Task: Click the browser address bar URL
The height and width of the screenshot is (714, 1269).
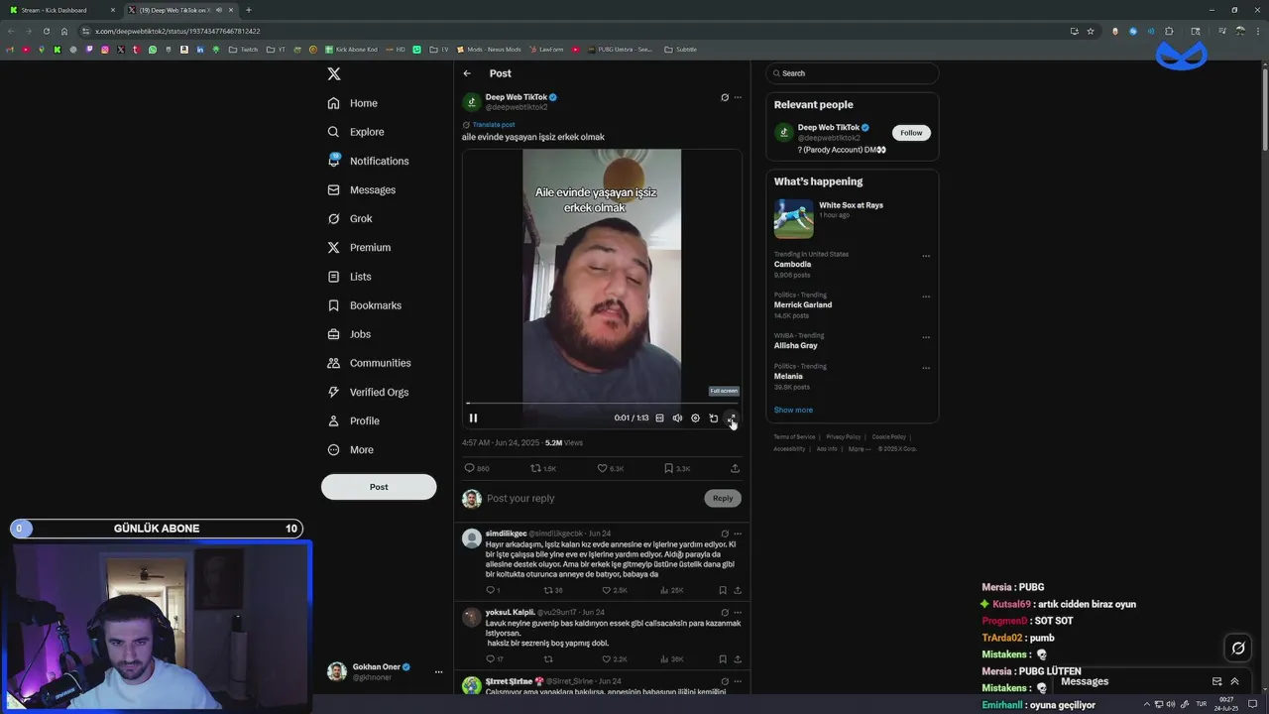Action: [177, 31]
